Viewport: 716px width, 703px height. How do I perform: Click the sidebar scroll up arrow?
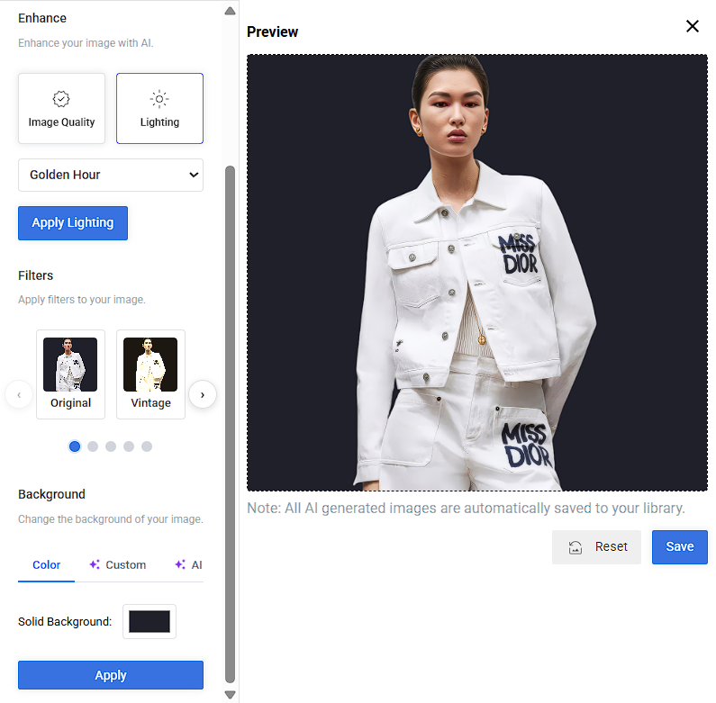(x=231, y=11)
